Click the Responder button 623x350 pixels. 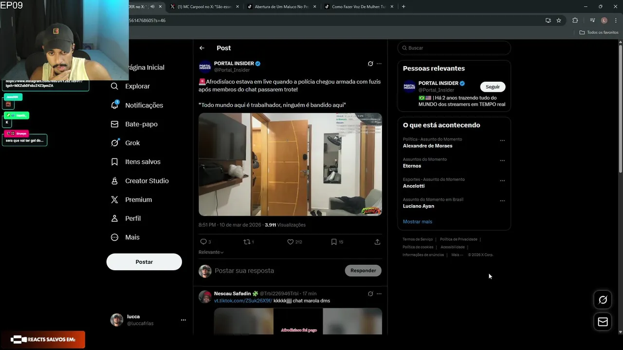click(x=363, y=271)
